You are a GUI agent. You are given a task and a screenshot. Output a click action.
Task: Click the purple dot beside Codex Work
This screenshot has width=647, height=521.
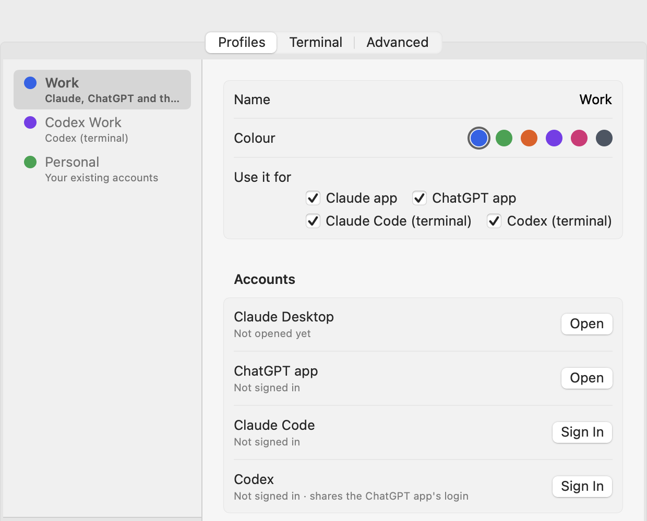(30, 122)
